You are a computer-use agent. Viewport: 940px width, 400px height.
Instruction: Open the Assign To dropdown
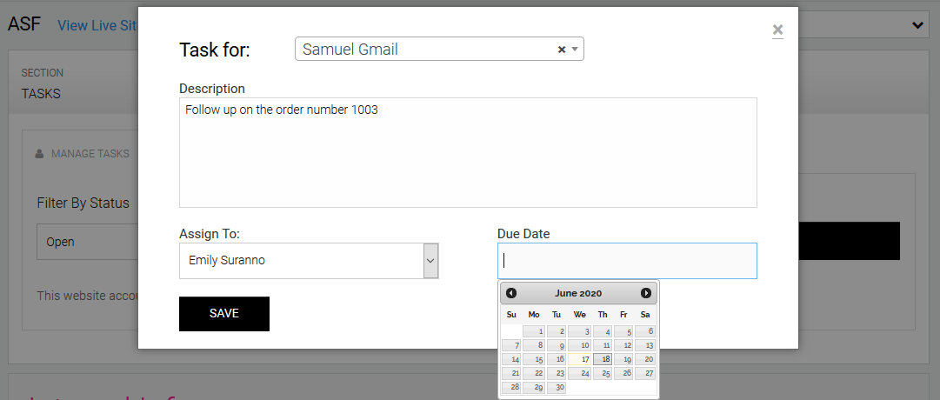(430, 260)
